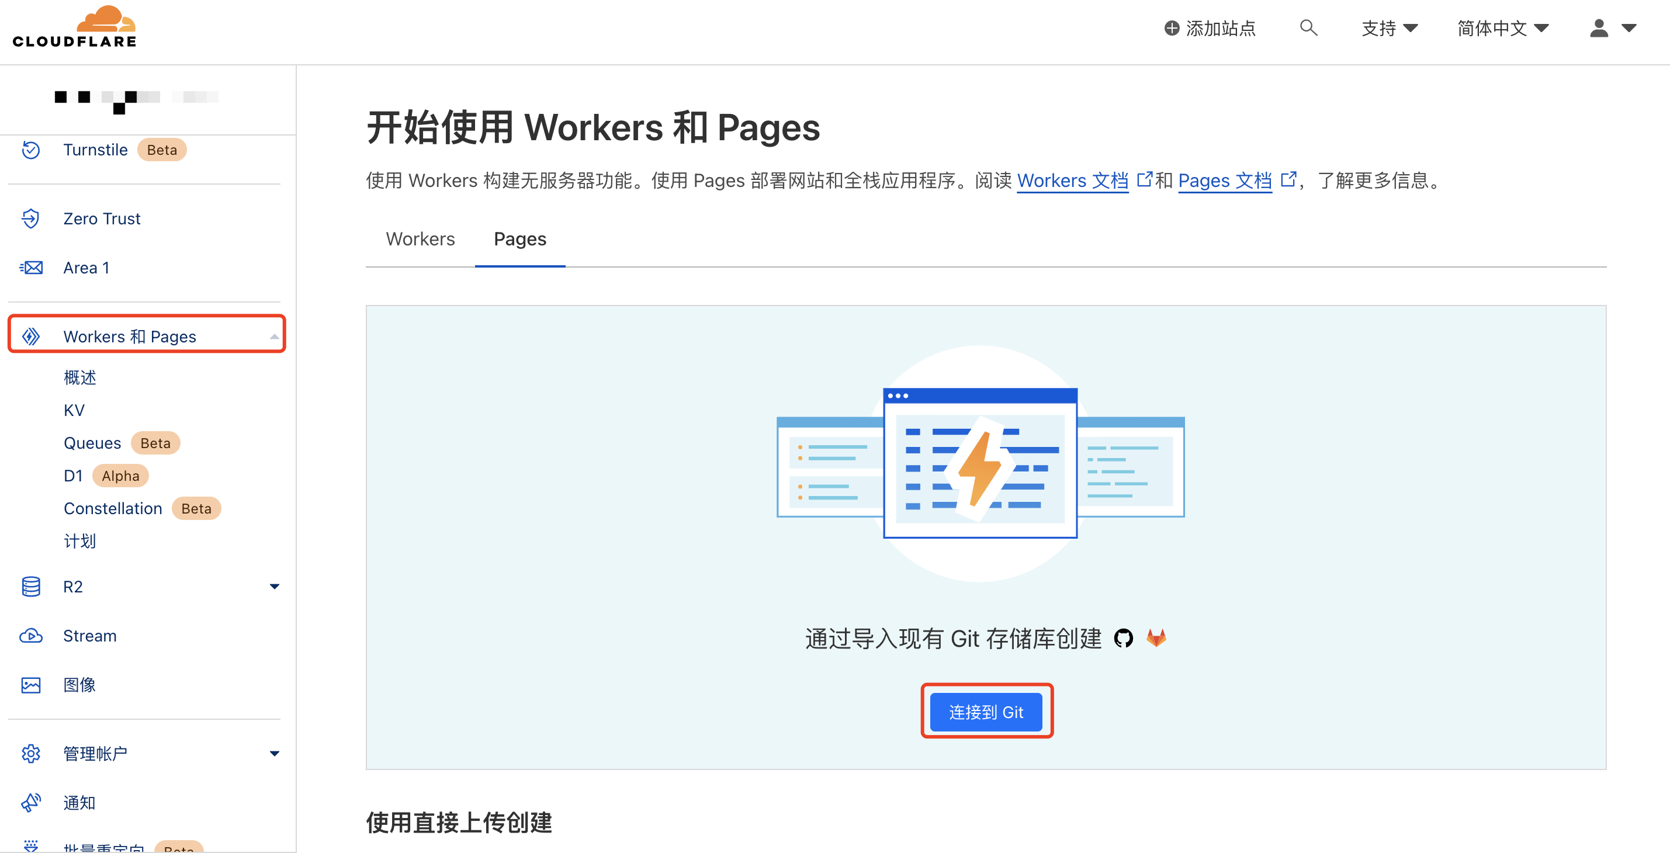
Task: Click the R2 database icon
Action: pos(30,587)
